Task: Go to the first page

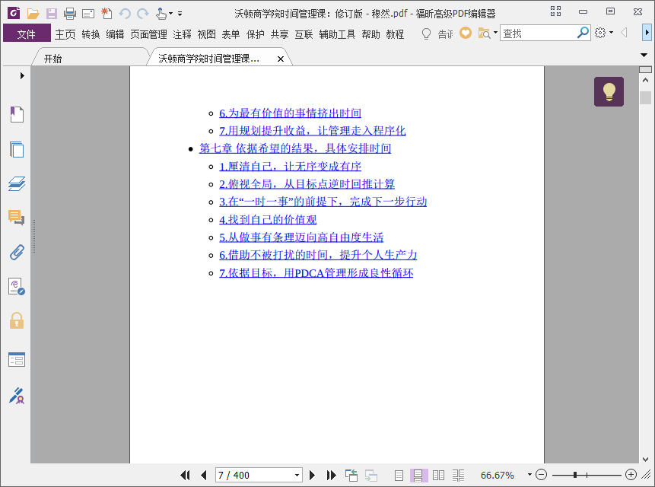Action: [185, 475]
